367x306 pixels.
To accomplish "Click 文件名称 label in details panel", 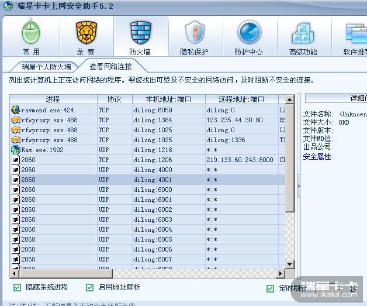I will click(x=318, y=114).
